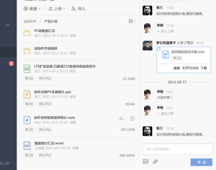Image resolution: width=216 pixels, height=170 pixels.
Task: Click the orange PPT file icon
Action: [x=27, y=94]
